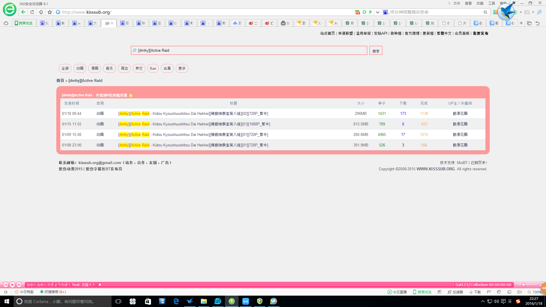Click the restore closed tab undo icon

[537, 23]
